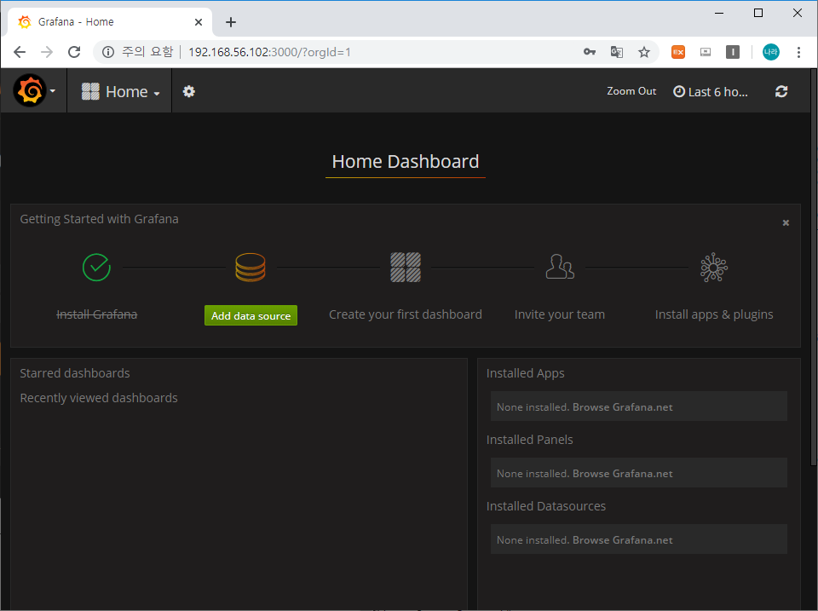Open Create your first dashboard link
The image size is (818, 611).
[406, 314]
